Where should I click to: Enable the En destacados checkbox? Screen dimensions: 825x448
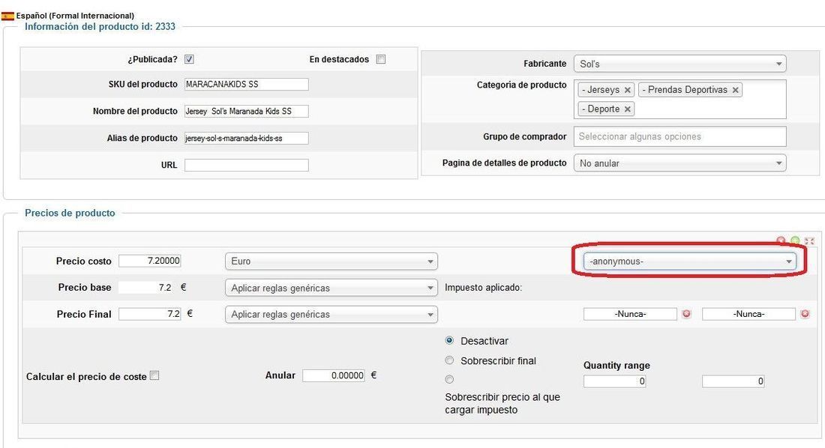pos(381,59)
